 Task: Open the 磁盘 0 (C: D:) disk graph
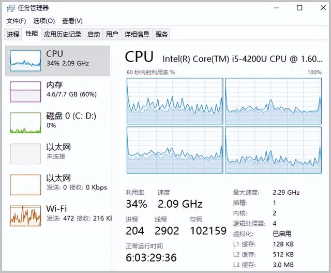pos(25,123)
